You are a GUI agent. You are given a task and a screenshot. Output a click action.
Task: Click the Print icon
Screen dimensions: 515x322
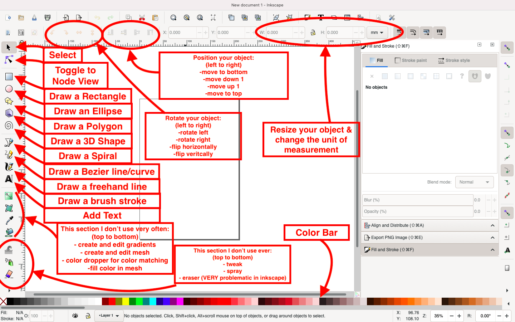pos(48,18)
